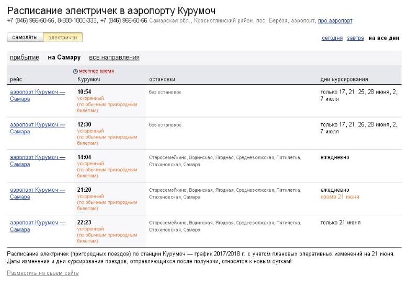This screenshot has height=289, width=408.
Task: Show "все направления" trains
Action: (x=114, y=57)
